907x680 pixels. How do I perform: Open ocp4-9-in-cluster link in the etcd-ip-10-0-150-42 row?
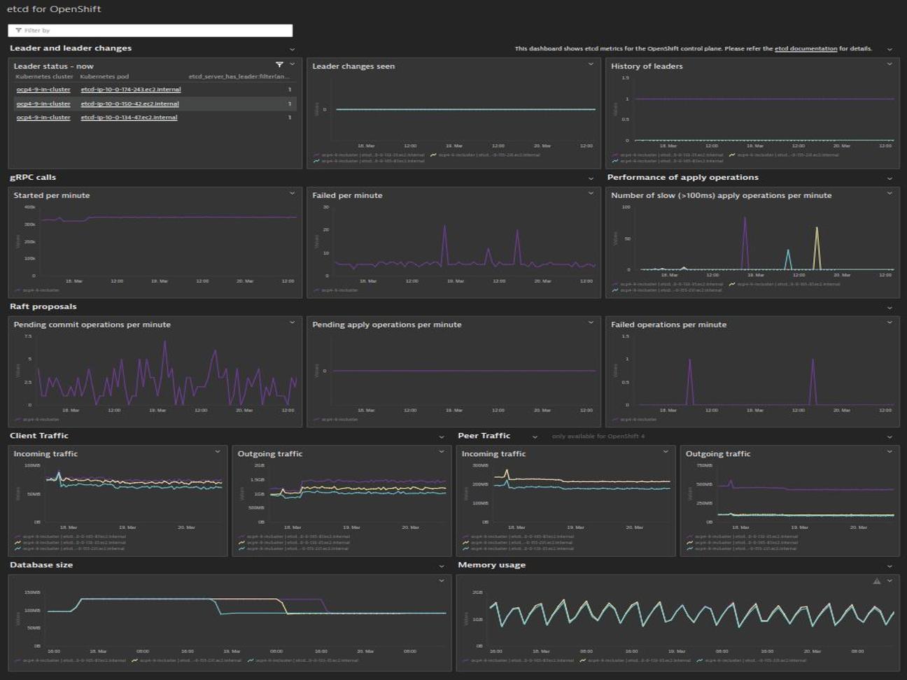[x=43, y=104]
